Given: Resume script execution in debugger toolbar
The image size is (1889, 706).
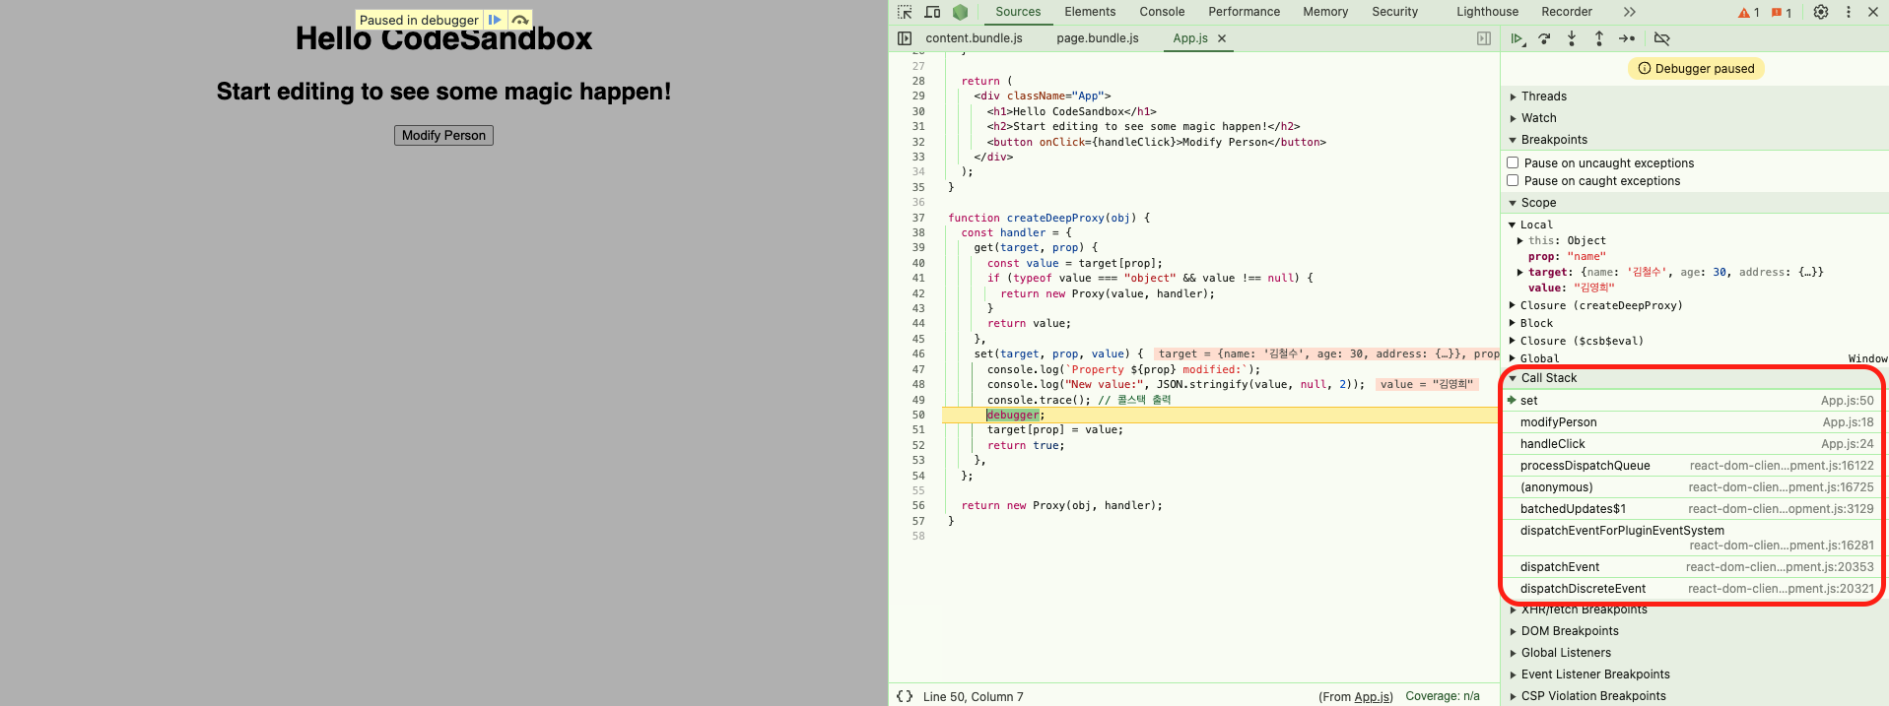Looking at the screenshot, I should [x=1518, y=38].
